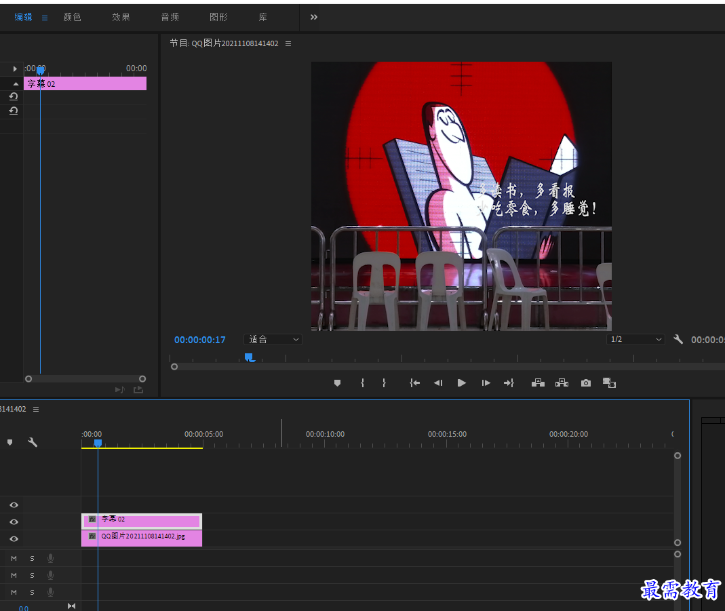Click the 00:00:10:00 ruler label
Image resolution: width=725 pixels, height=611 pixels.
coord(325,435)
